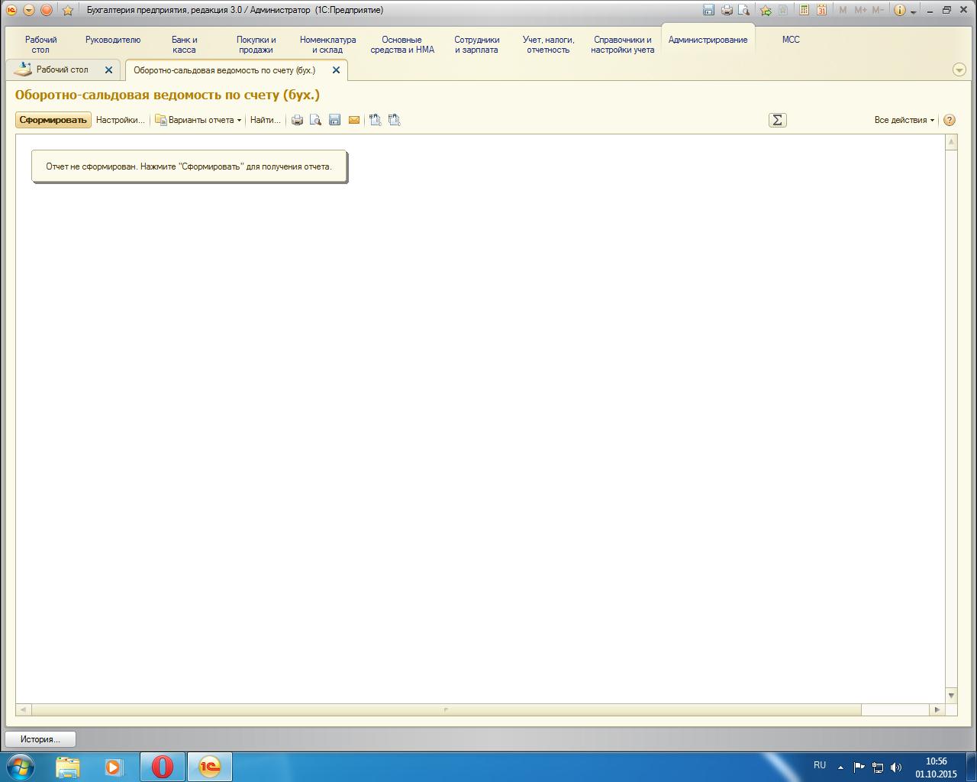Open Настройки... report settings
This screenshot has height=782, width=977.
(120, 120)
